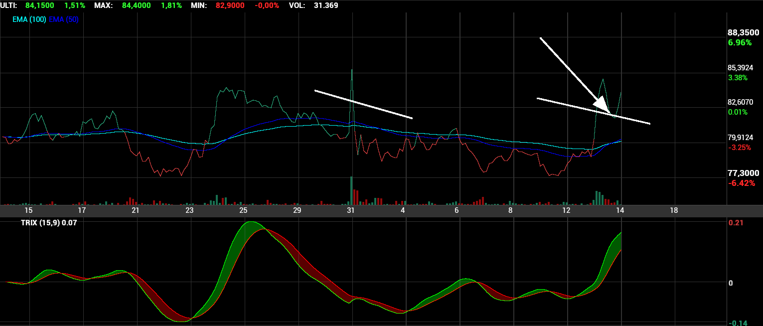Select the date label 25 on time axis
Screen dimensions: 763x326
pos(243,210)
